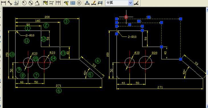The width and height of the screenshot is (208, 108).
Task: Select the 271 dimension in right drawing
Action: click(160, 87)
